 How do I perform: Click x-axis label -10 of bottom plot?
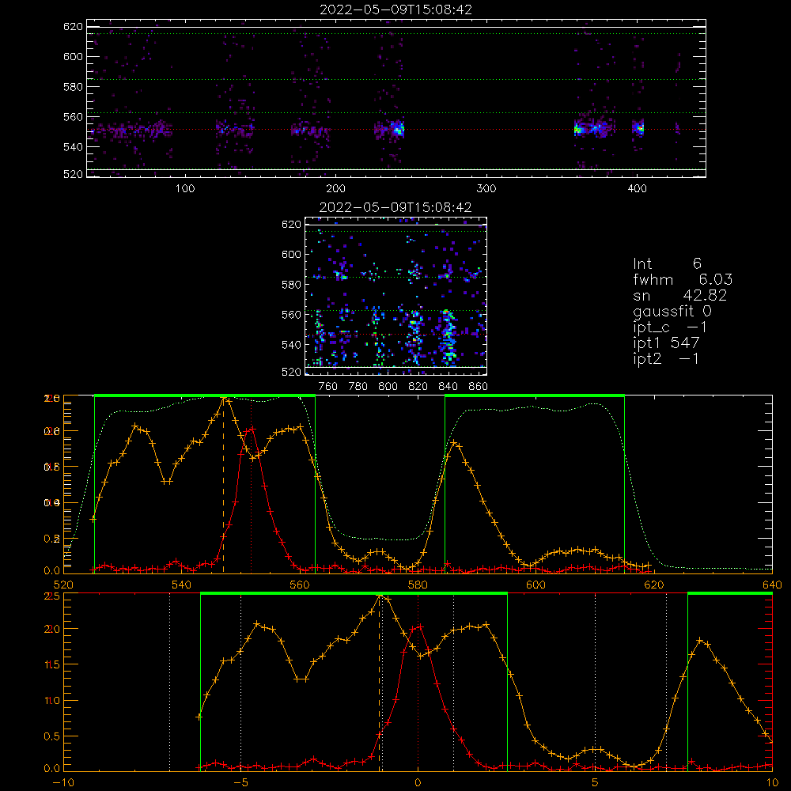click(x=63, y=783)
